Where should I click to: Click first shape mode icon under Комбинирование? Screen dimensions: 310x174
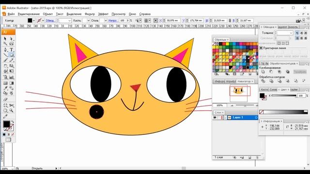(x=263, y=72)
